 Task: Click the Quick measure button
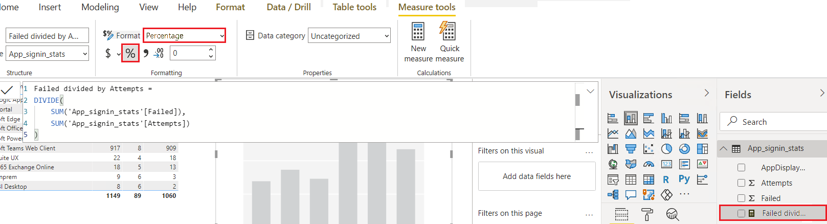(x=449, y=42)
